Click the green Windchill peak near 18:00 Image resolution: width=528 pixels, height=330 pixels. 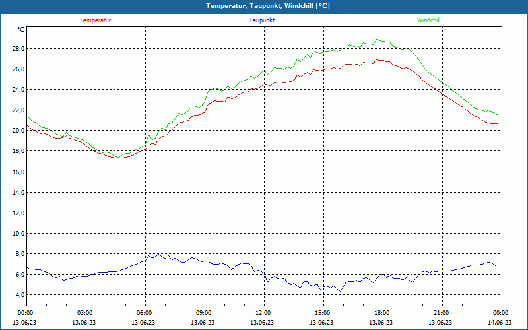pos(377,40)
